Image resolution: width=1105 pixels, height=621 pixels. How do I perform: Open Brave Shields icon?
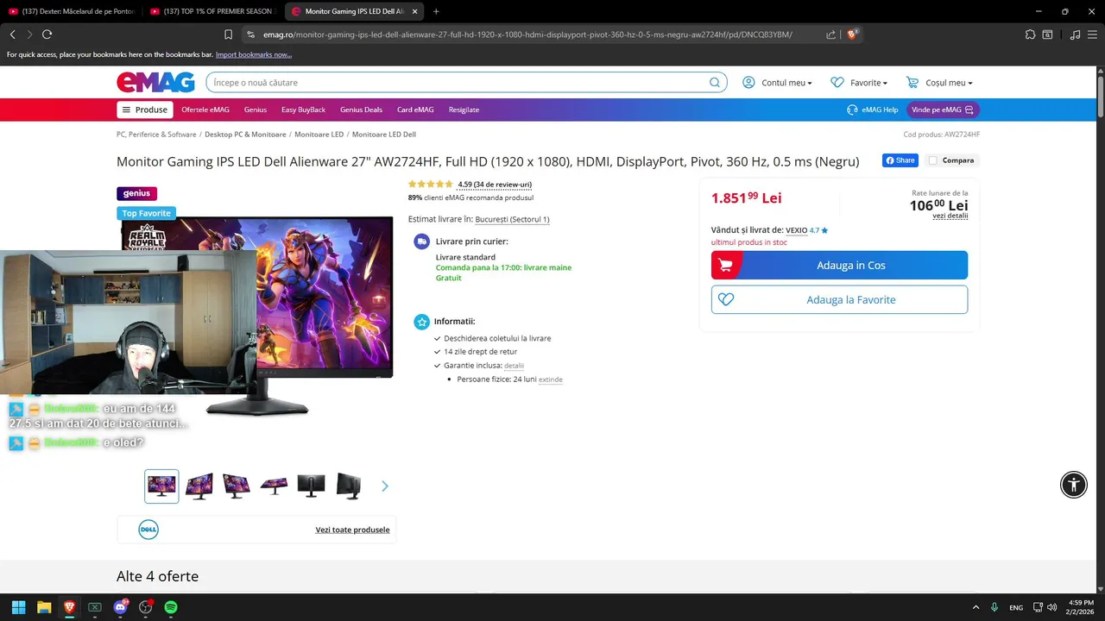point(852,34)
